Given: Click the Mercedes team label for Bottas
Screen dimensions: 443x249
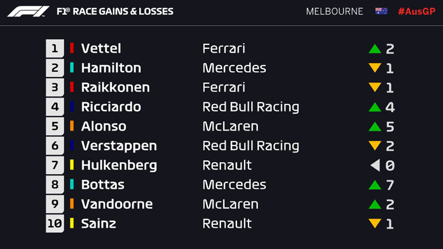Looking at the screenshot, I should 234,185.
